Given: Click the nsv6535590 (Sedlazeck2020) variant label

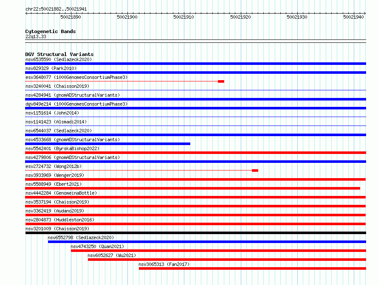Looking at the screenshot, I should point(59,59).
